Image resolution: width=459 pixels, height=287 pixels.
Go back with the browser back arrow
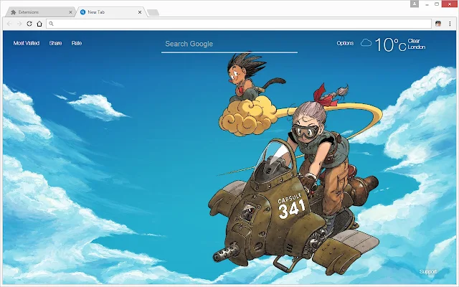coord(9,24)
